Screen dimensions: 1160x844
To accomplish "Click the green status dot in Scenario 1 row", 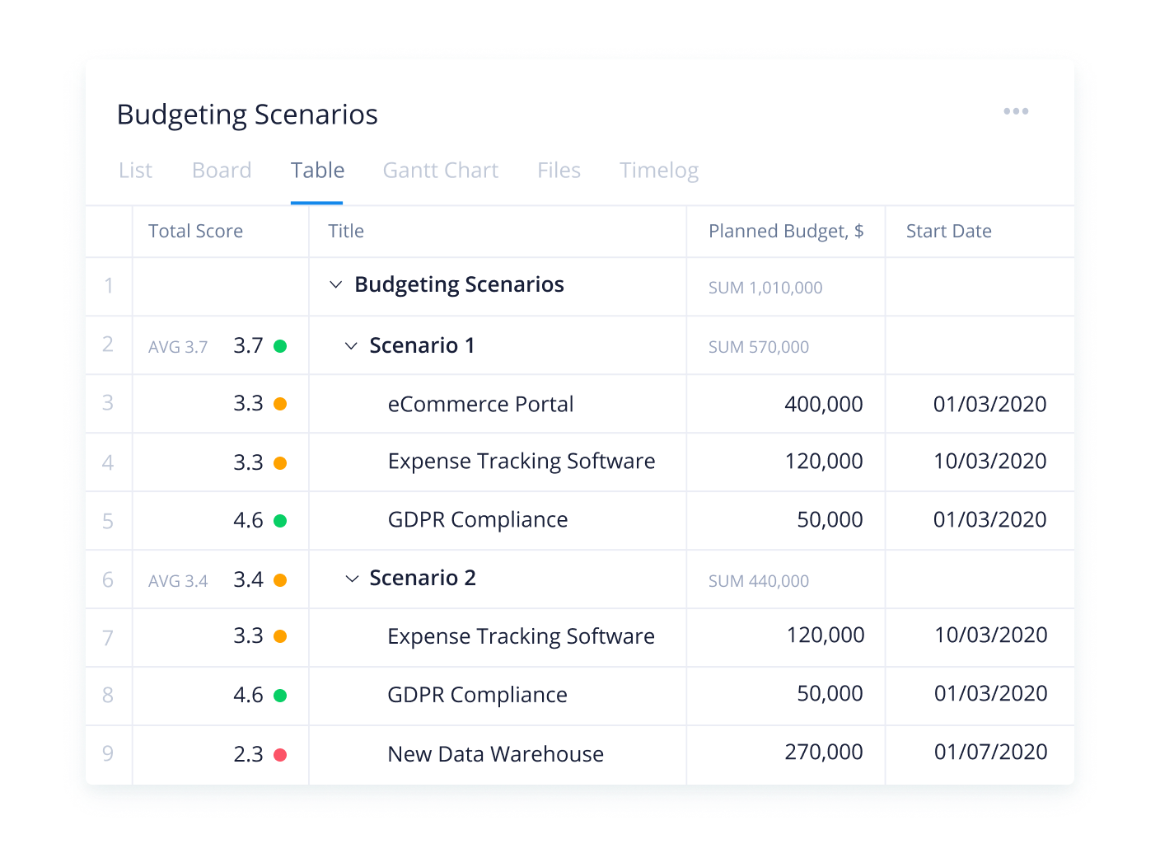I will point(280,346).
